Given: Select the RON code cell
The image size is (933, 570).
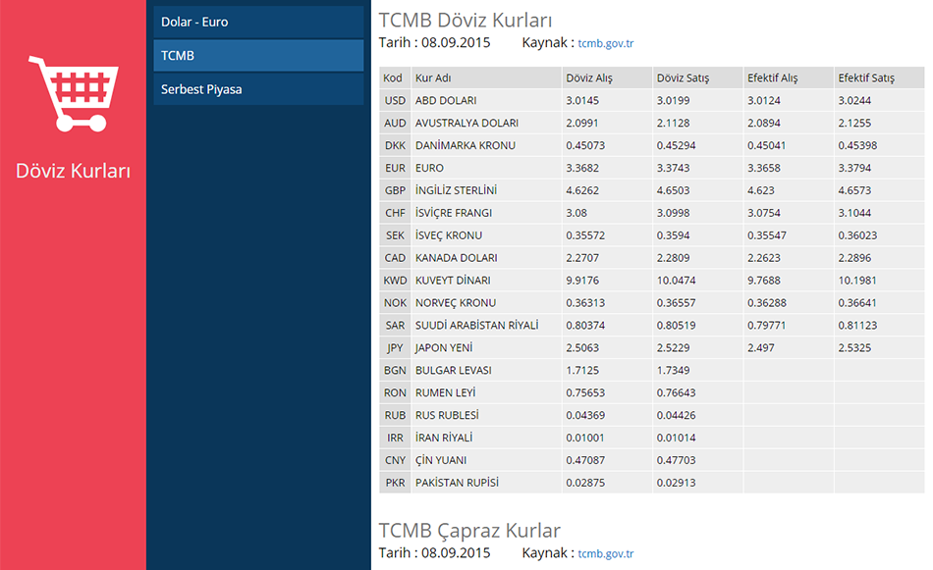Looking at the screenshot, I should [395, 392].
